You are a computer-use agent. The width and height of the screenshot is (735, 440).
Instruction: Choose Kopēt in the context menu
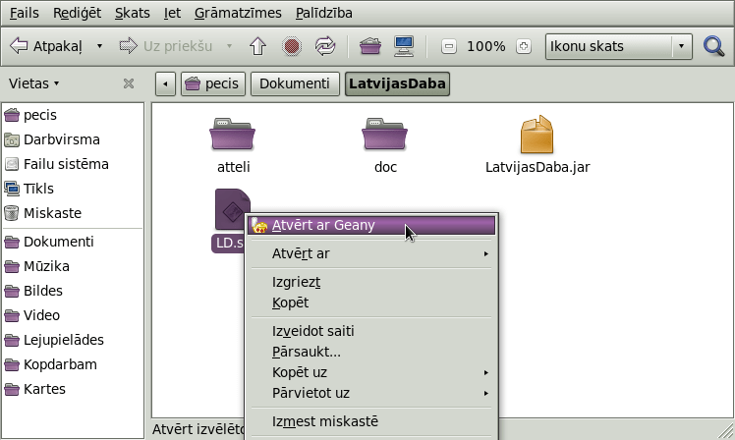[x=371, y=302]
